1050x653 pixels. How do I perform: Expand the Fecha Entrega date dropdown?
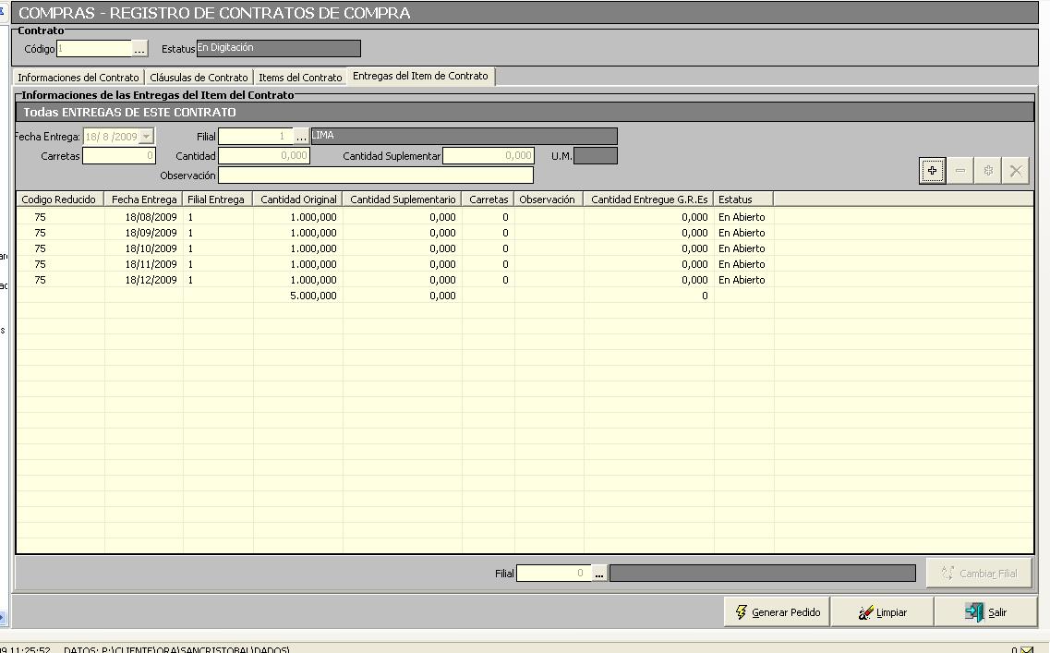[x=146, y=137]
